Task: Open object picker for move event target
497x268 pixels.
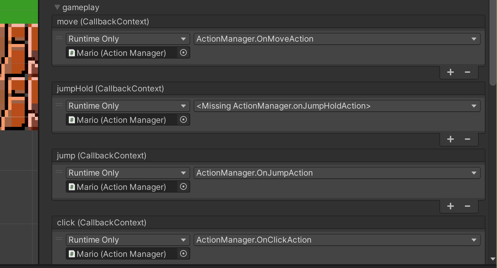Action: click(x=183, y=53)
